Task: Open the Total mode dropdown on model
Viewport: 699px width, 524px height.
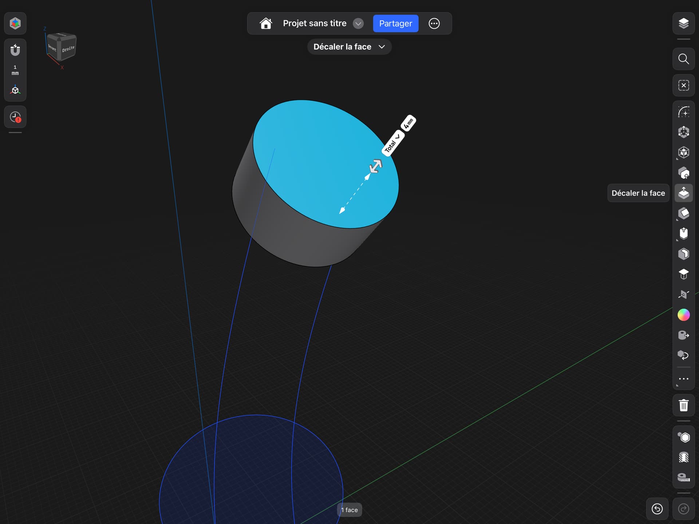Action: 393,143
